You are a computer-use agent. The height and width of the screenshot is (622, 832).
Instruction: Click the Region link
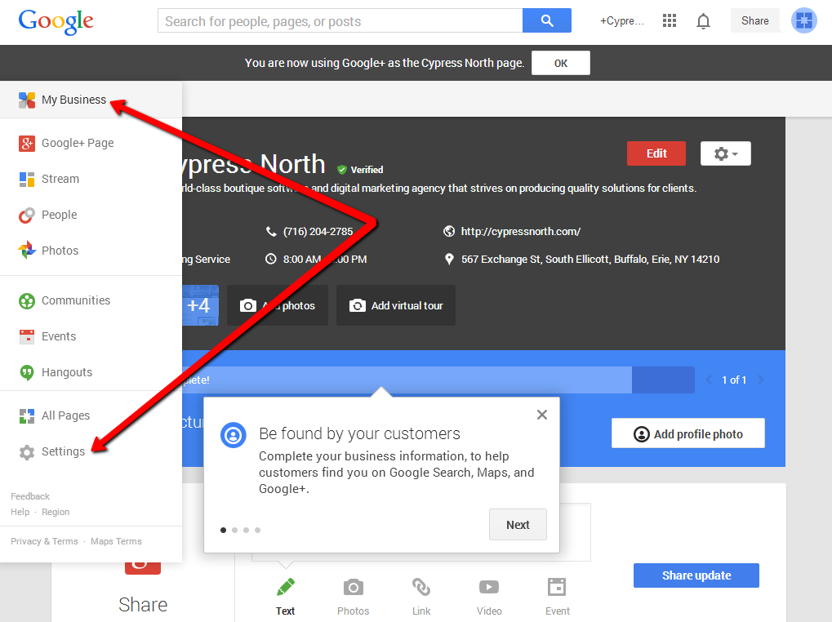coord(56,512)
